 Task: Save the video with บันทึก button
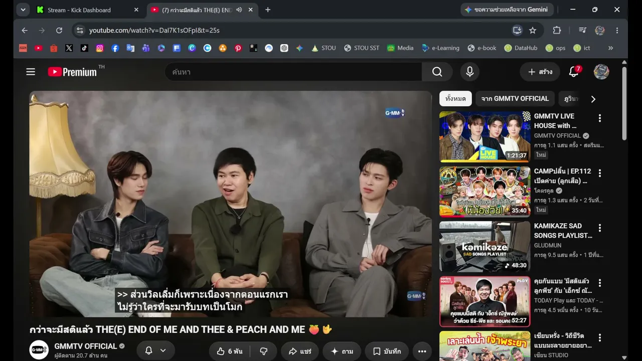(x=387, y=351)
